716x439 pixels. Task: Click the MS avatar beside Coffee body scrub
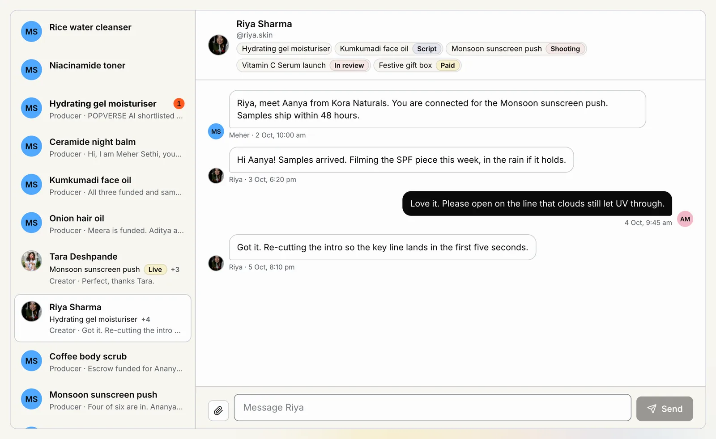click(31, 361)
